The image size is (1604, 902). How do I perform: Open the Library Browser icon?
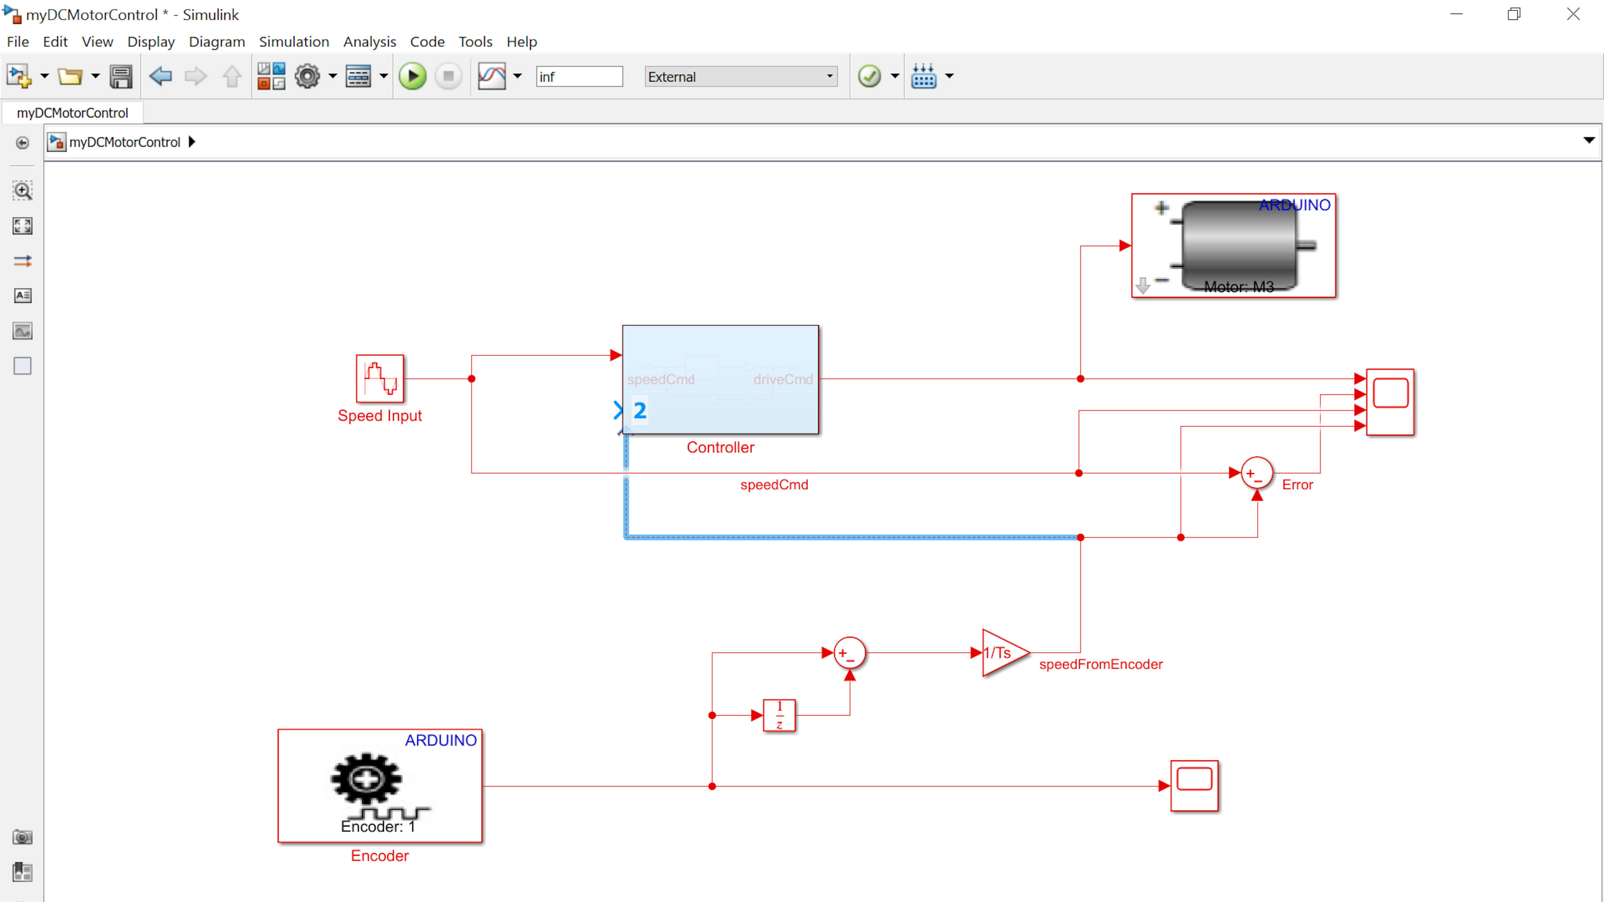tap(272, 76)
